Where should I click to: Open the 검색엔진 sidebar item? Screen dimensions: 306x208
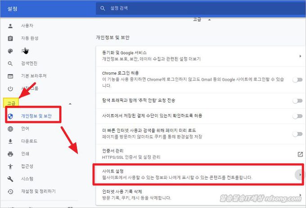tap(29, 63)
